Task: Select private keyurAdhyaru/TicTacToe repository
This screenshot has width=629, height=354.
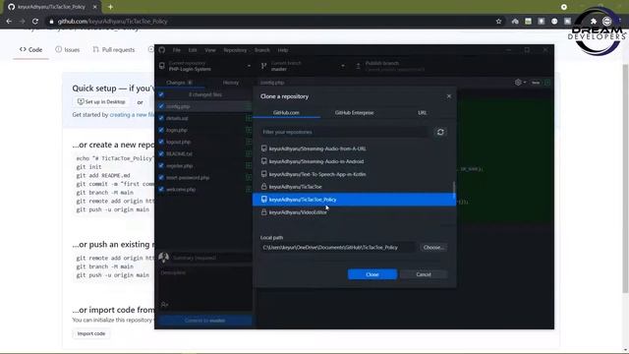Action: (354, 187)
